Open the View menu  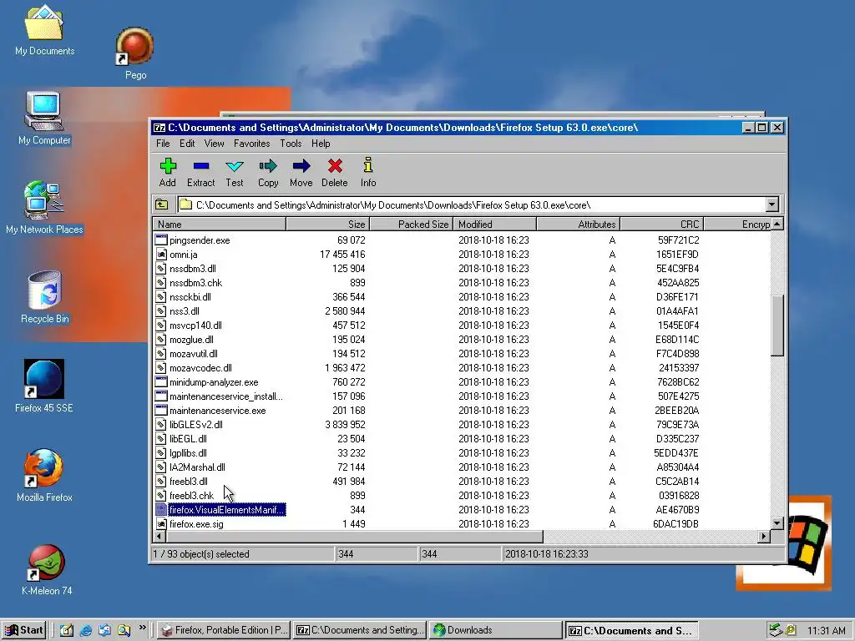coord(214,144)
